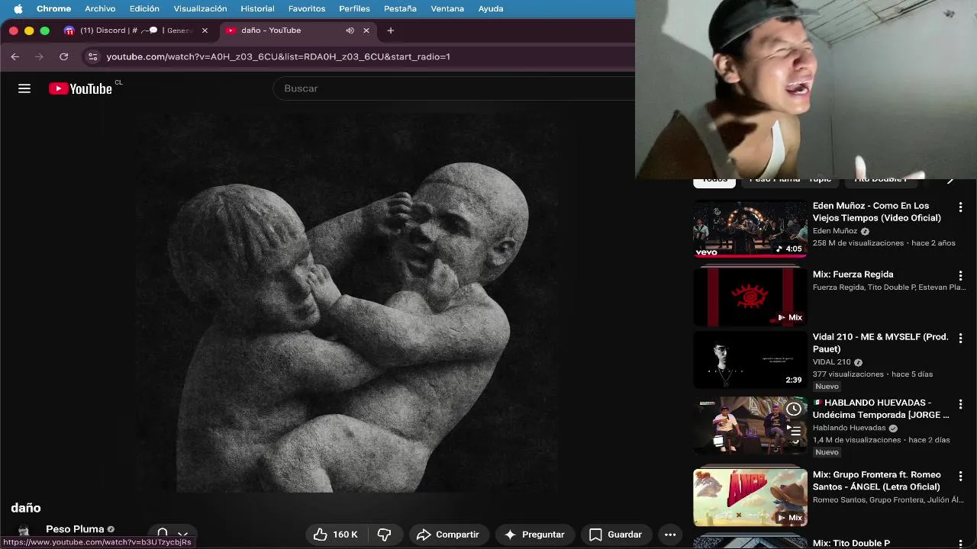
Task: Click the Eden Muñoz channel name
Action: point(835,231)
